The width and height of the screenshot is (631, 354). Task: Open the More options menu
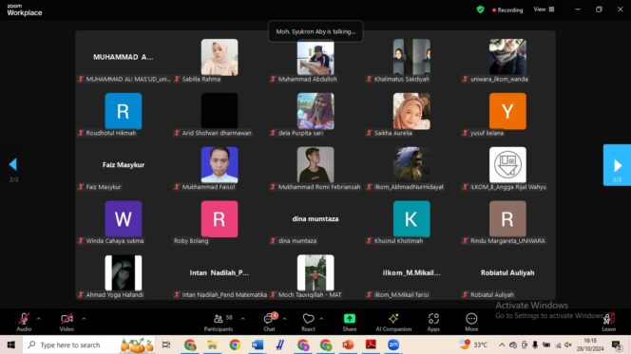(x=471, y=323)
